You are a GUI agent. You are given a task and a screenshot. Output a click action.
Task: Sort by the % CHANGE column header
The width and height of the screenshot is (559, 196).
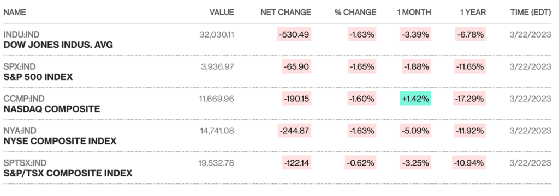click(355, 13)
